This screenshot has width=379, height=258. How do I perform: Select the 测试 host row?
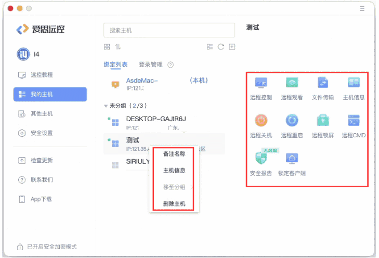pos(164,144)
